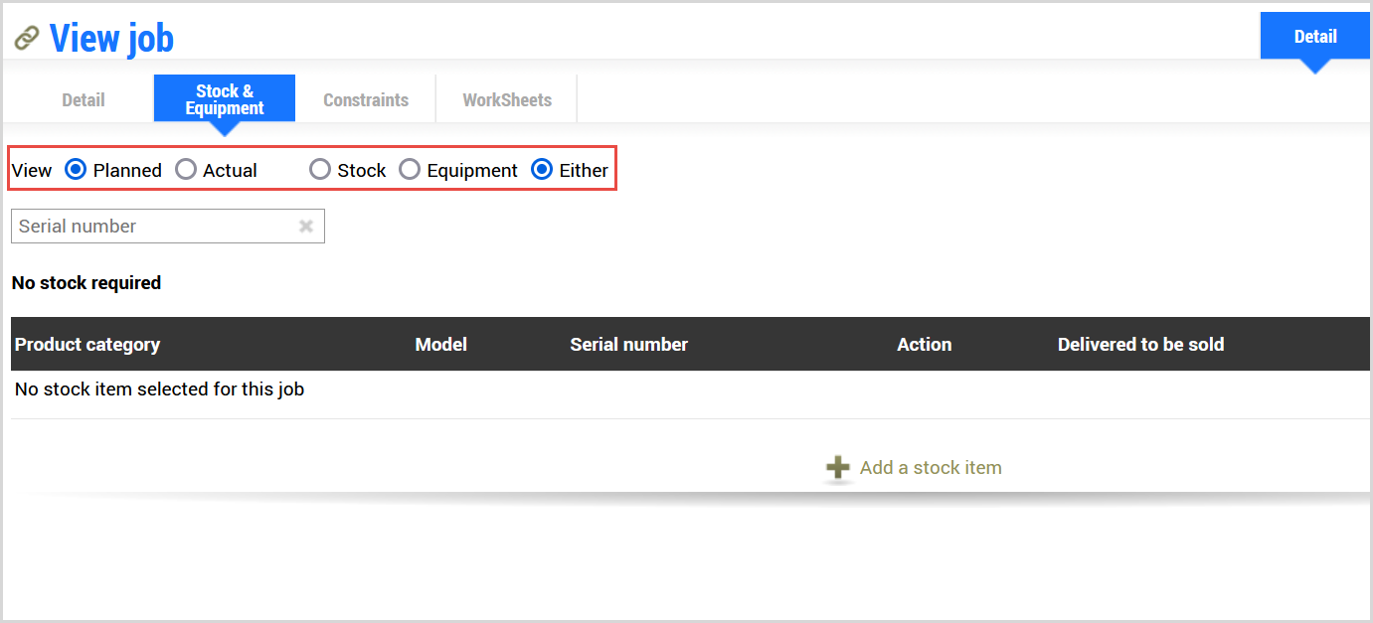The width and height of the screenshot is (1373, 623).
Task: Click the No stock required text
Action: pos(86,283)
